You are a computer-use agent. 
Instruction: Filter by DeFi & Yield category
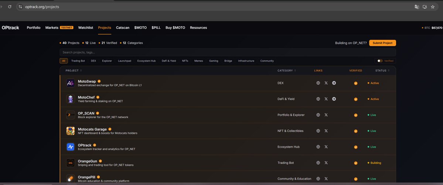point(169,61)
